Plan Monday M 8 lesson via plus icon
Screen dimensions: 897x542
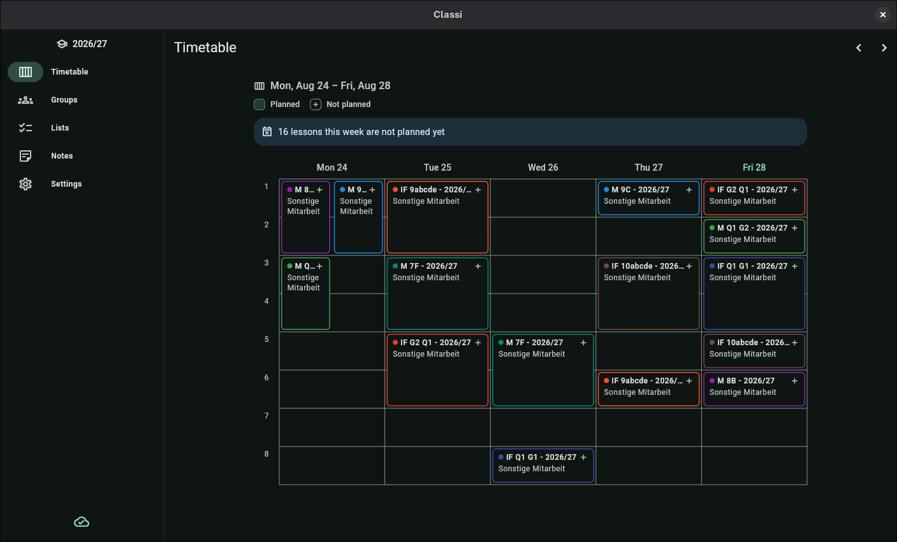(x=320, y=190)
